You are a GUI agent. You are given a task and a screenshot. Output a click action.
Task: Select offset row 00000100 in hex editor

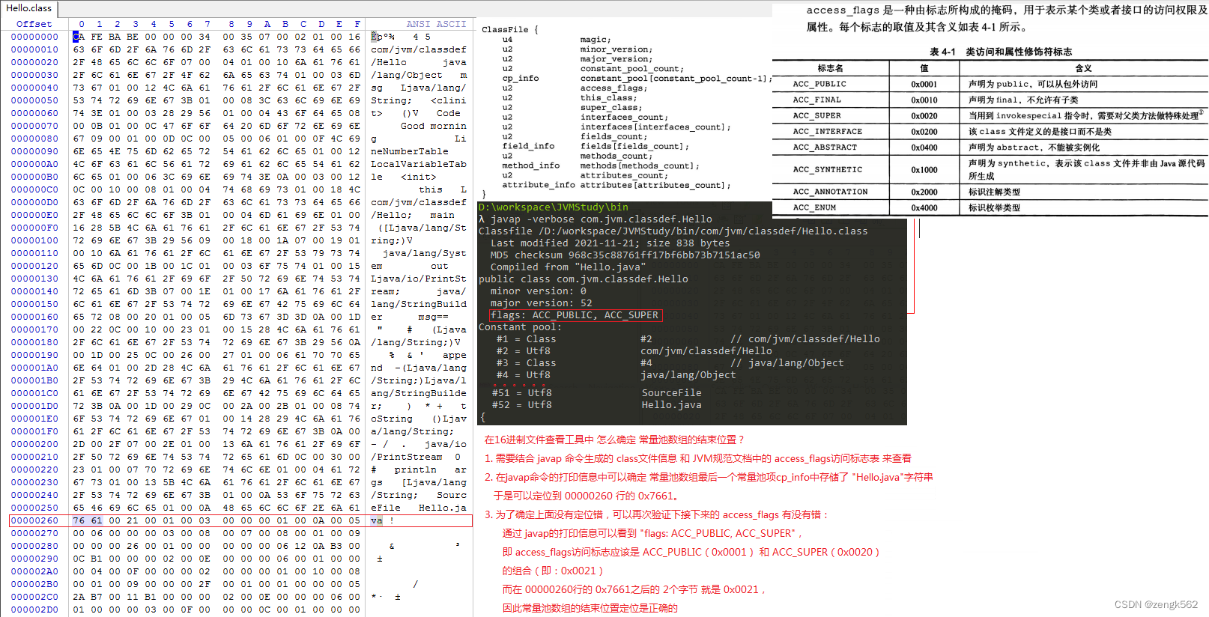coord(34,240)
